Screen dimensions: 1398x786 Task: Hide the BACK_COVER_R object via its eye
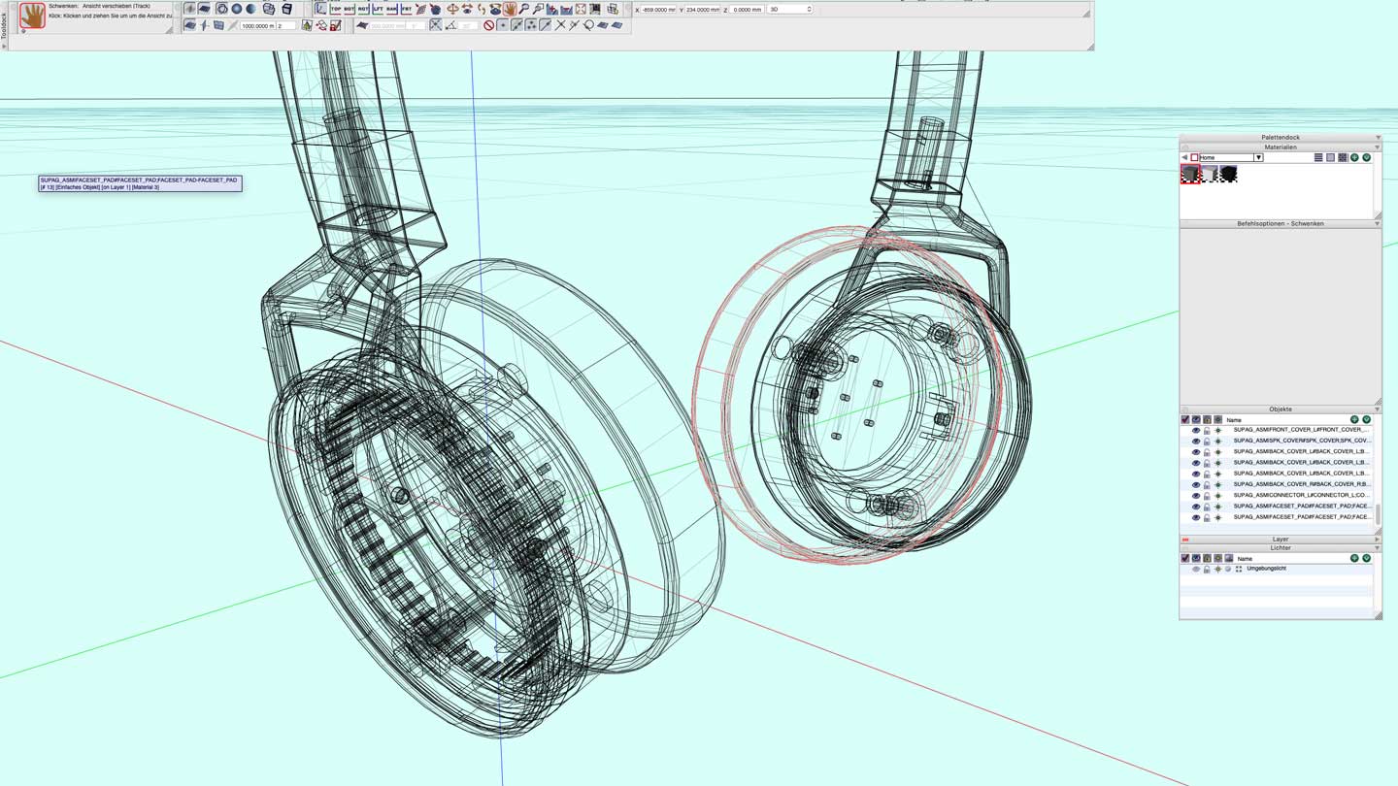(x=1196, y=484)
